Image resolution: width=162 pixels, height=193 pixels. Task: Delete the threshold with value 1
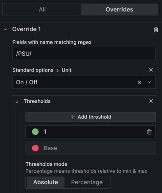click(149, 132)
